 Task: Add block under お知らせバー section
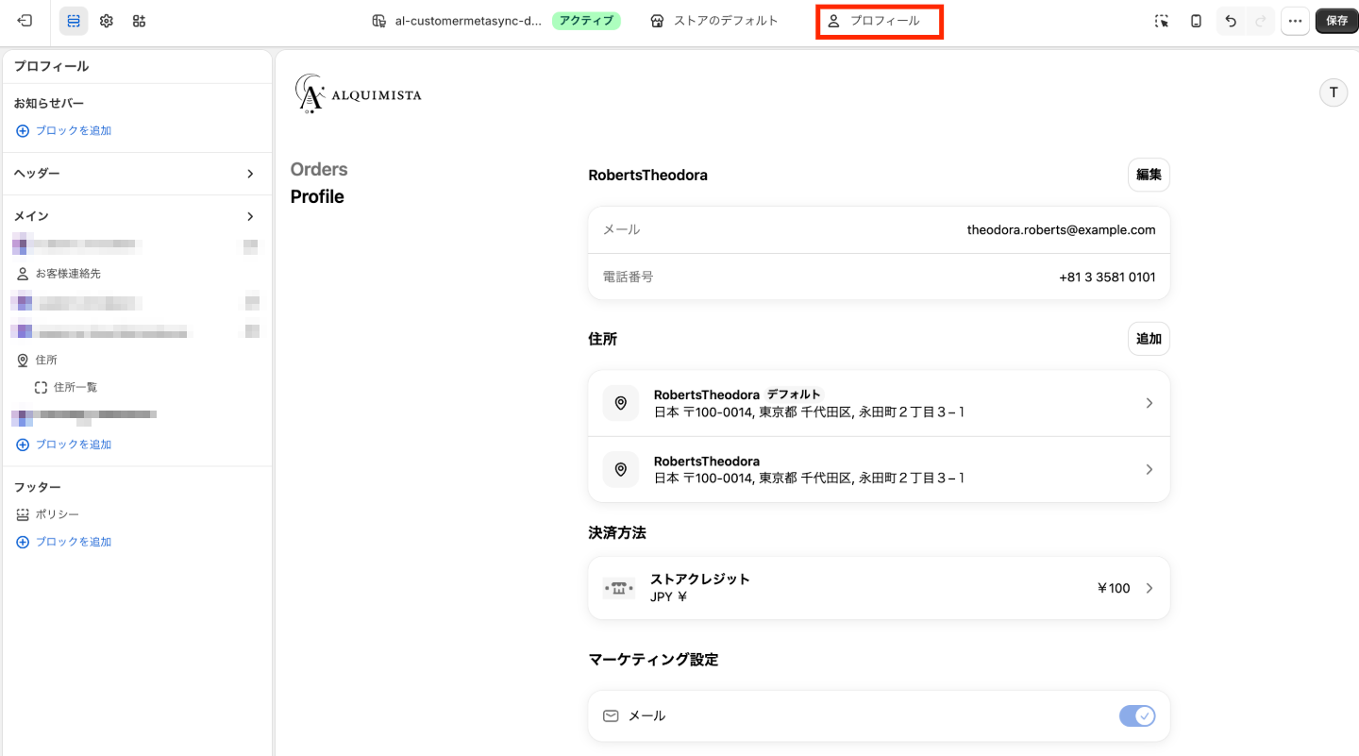coord(64,131)
